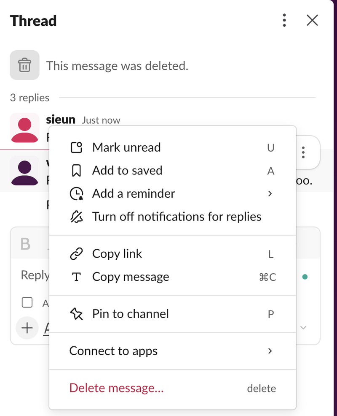
Task: Select sieun's red avatar
Action: click(24, 128)
